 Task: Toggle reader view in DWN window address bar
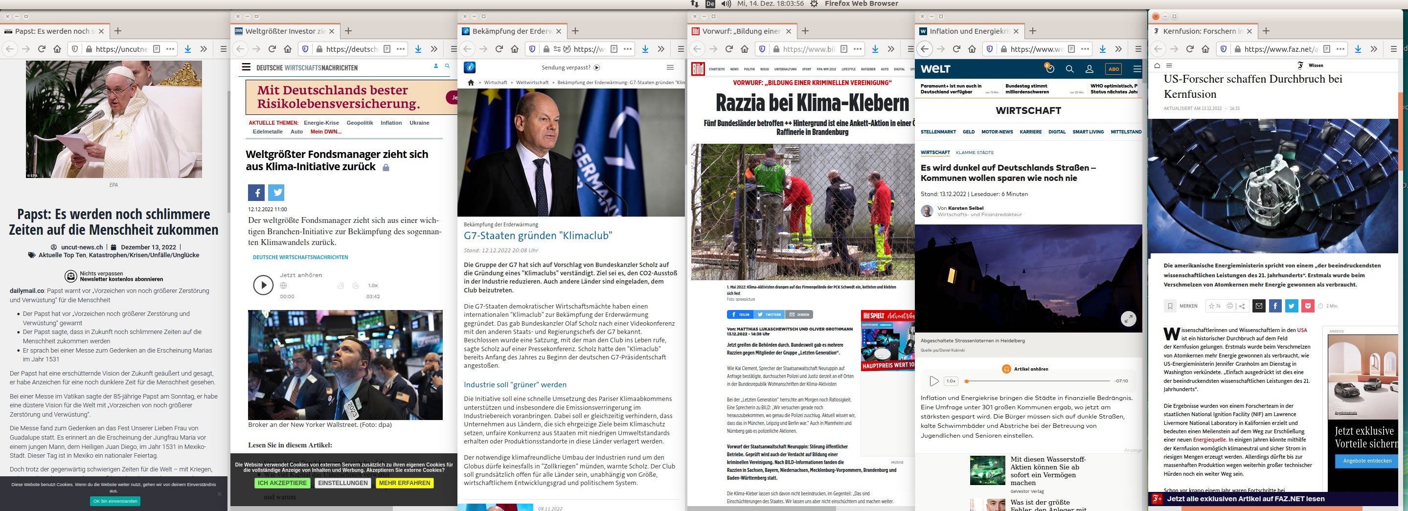[x=387, y=49]
